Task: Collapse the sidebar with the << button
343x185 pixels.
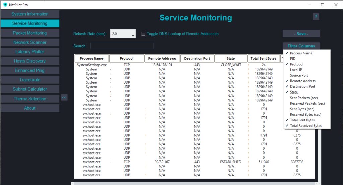Action: 64,97
